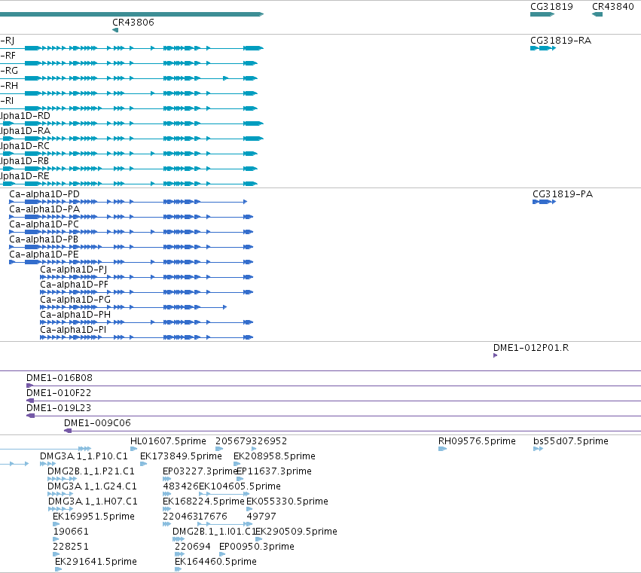Select the Ca-alpha1D-PG label
The height and width of the screenshot is (573, 641).
[x=75, y=300]
